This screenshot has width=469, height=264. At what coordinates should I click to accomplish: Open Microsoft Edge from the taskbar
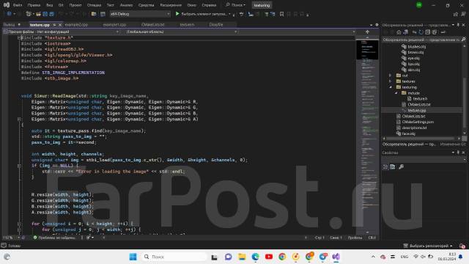click(255, 257)
